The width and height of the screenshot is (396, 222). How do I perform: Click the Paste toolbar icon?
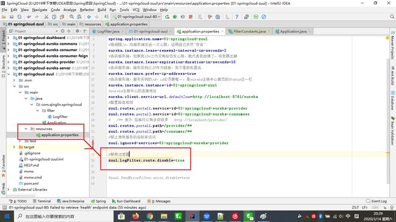62,17
